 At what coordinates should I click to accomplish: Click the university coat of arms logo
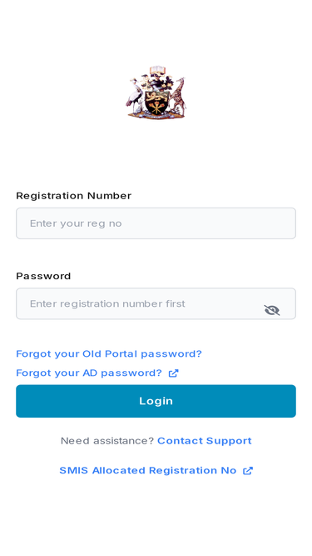pyautogui.click(x=156, y=93)
